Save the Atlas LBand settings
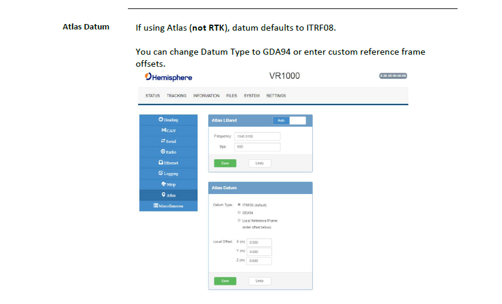 225,163
